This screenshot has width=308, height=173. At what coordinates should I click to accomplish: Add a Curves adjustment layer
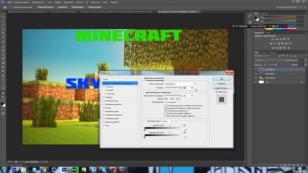pyautogui.click(x=281, y=39)
